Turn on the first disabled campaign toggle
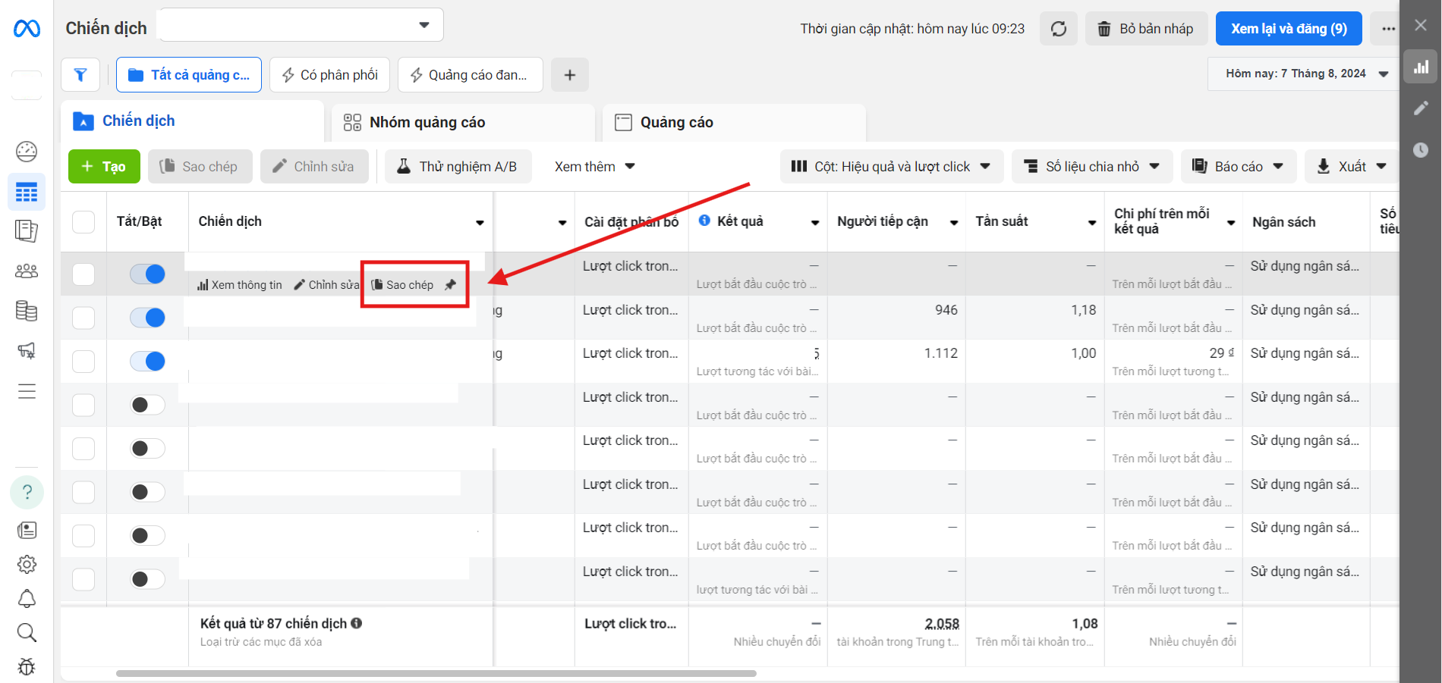This screenshot has height=683, width=1442. coord(147,405)
